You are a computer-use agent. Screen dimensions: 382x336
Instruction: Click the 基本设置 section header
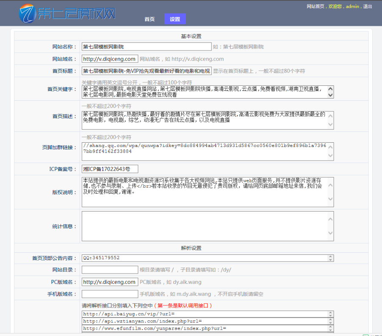(x=191, y=37)
